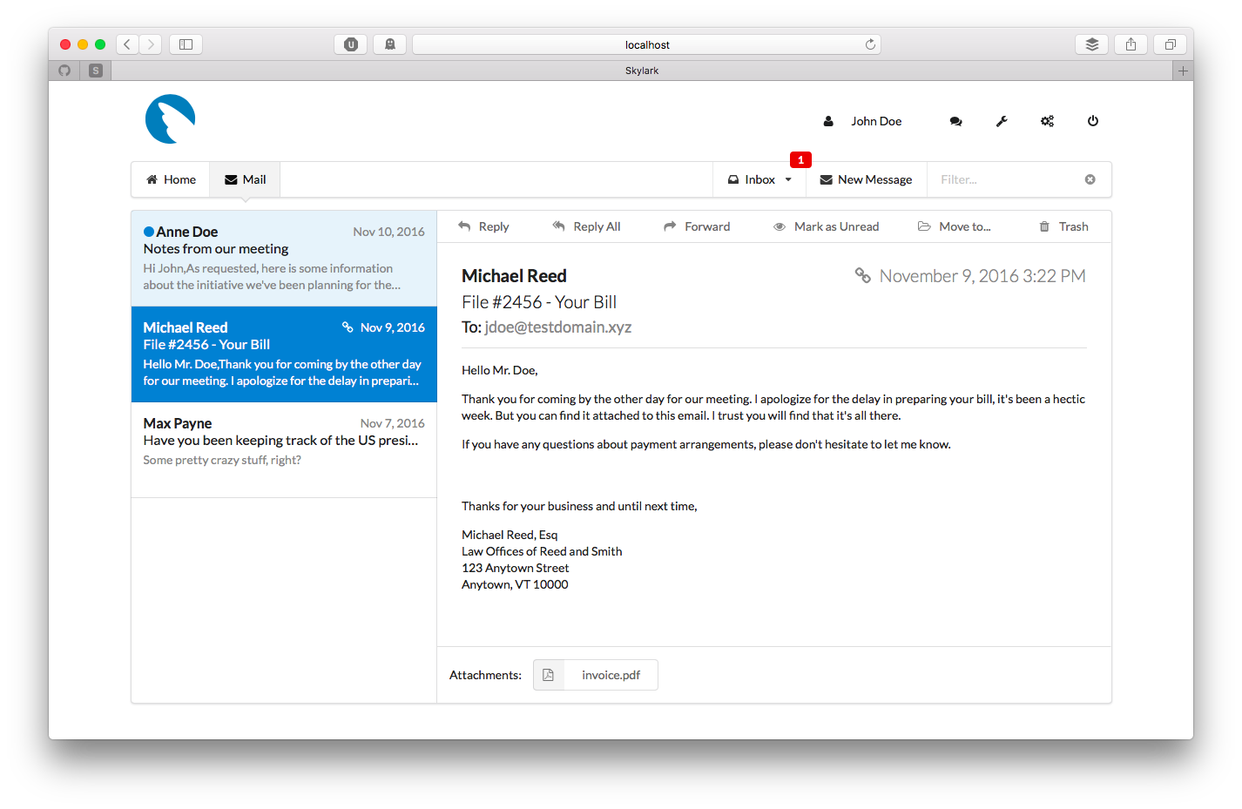This screenshot has height=809, width=1242.
Task: Click the blue unread dot beside Anne Doe
Action: pyautogui.click(x=149, y=232)
